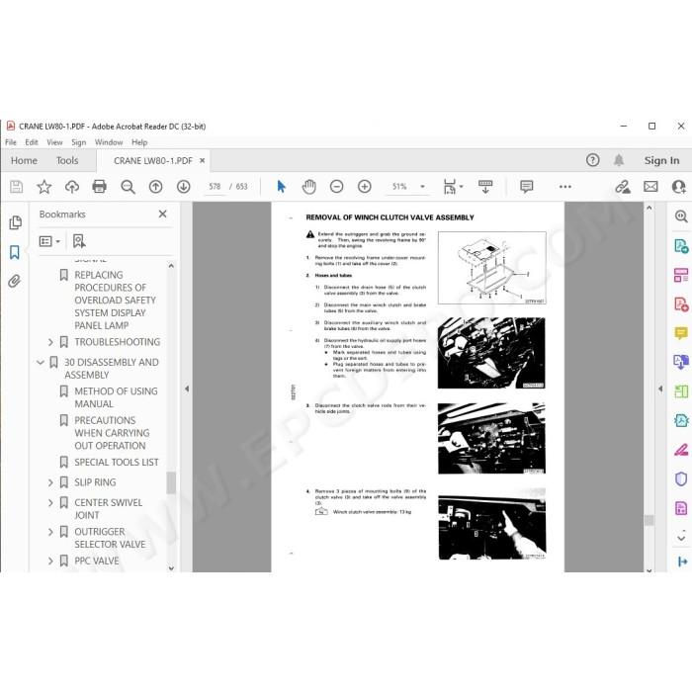The image size is (692, 692).
Task: Open the Protect shield tool
Action: 681,478
